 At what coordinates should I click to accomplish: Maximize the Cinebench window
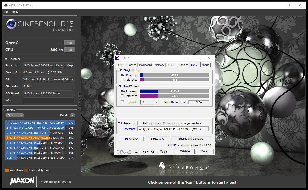pos(288,5)
